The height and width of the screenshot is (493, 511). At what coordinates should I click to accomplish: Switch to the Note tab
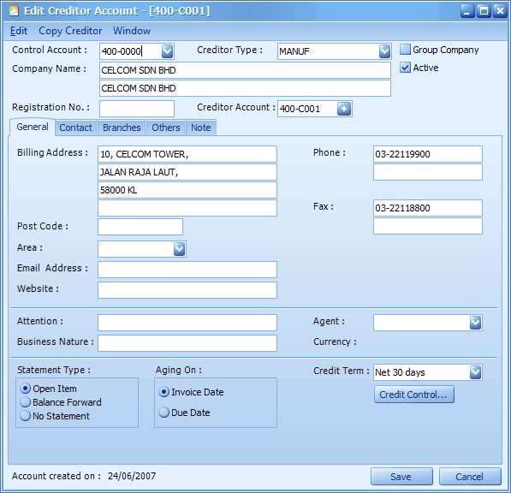[201, 128]
